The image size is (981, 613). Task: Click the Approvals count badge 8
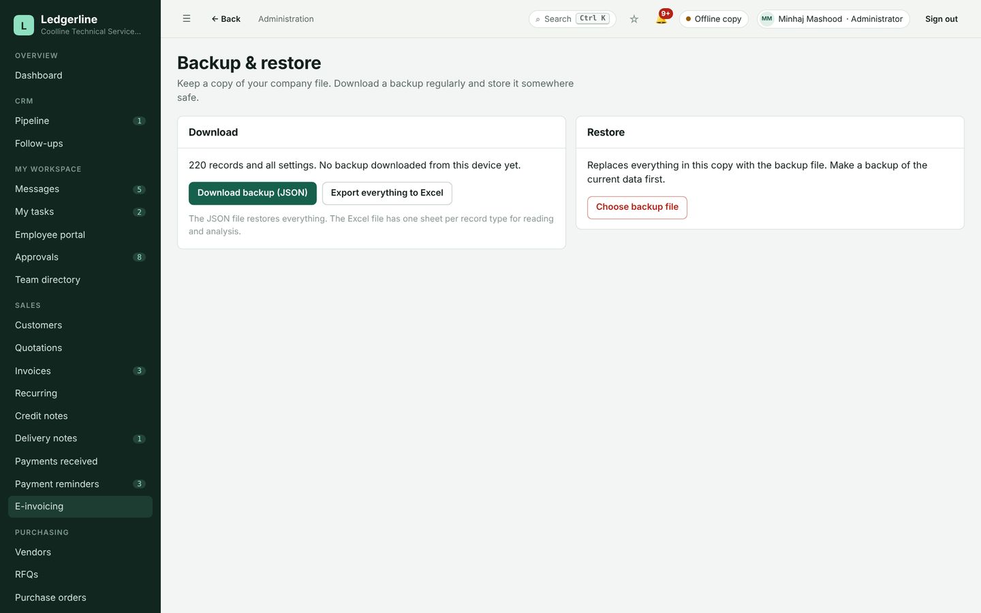pyautogui.click(x=139, y=257)
